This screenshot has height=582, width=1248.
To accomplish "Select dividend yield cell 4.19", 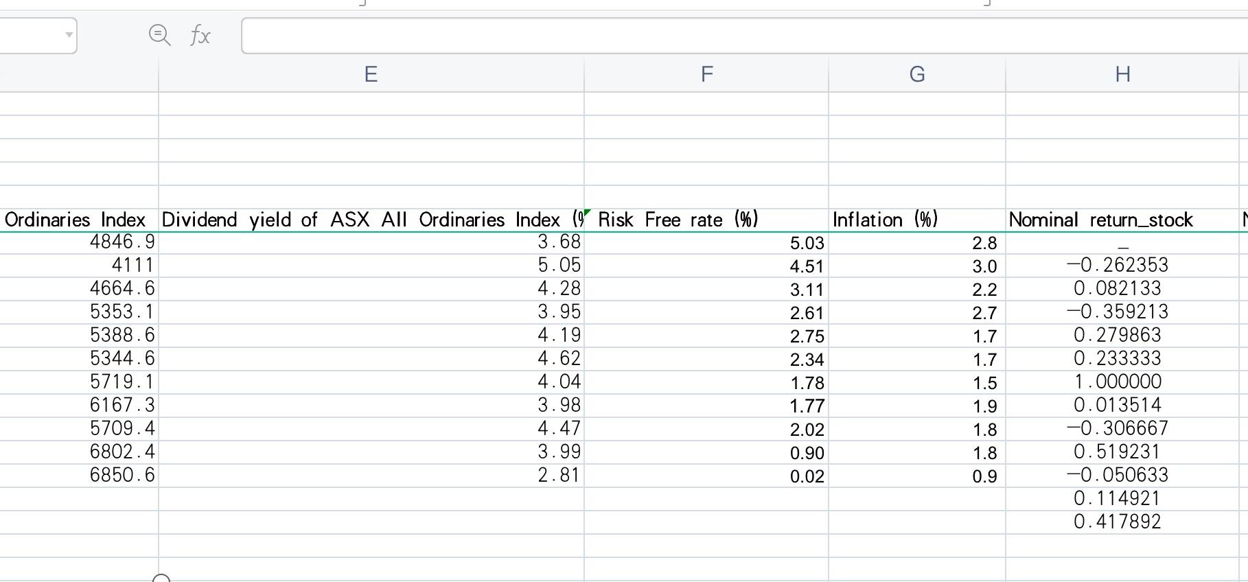I will coord(371,336).
